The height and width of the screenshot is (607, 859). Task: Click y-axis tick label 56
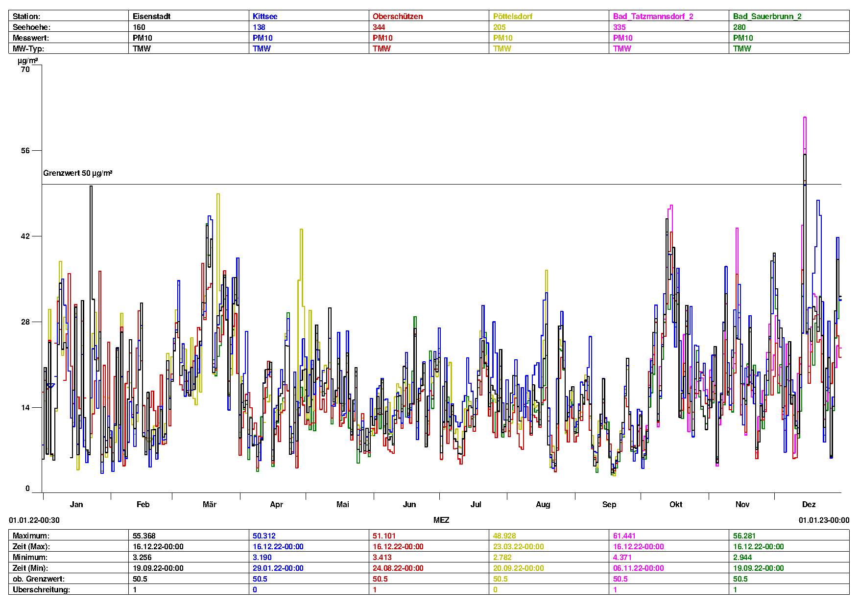[25, 150]
